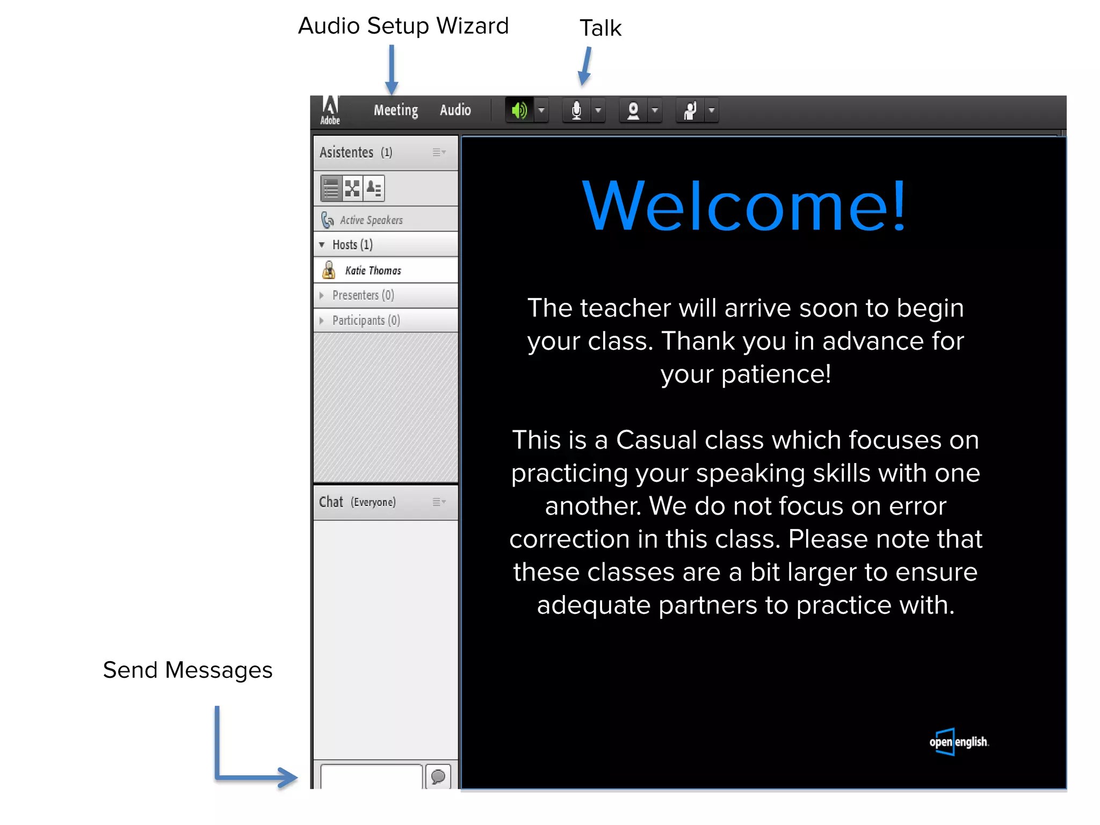Image resolution: width=1100 pixels, height=825 pixels.
Task: Click the send message bubble button
Action: coord(438,777)
